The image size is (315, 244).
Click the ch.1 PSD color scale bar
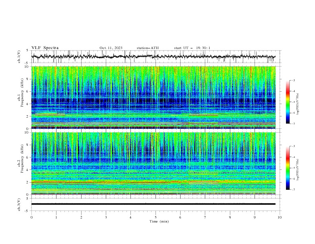(x=288, y=102)
